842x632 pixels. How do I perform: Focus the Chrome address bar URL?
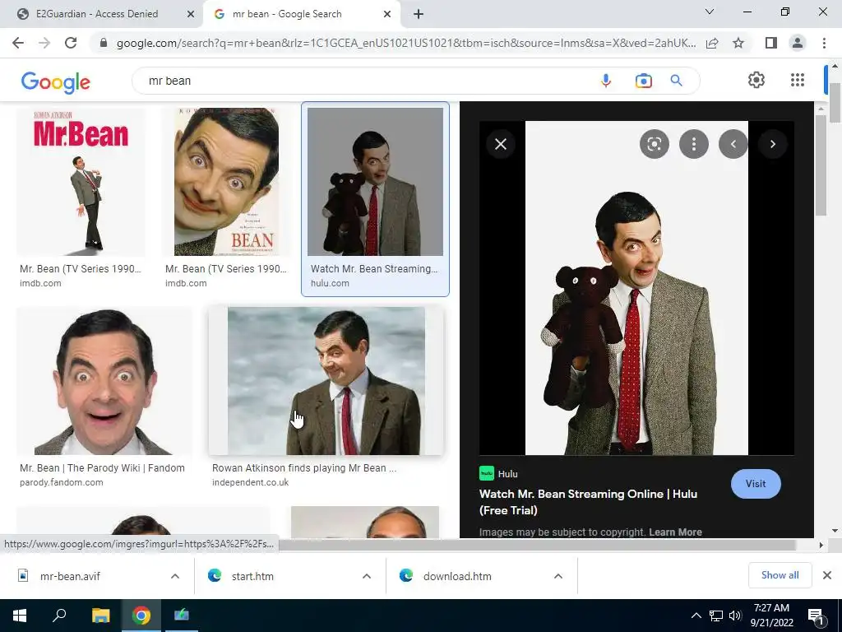(x=406, y=43)
